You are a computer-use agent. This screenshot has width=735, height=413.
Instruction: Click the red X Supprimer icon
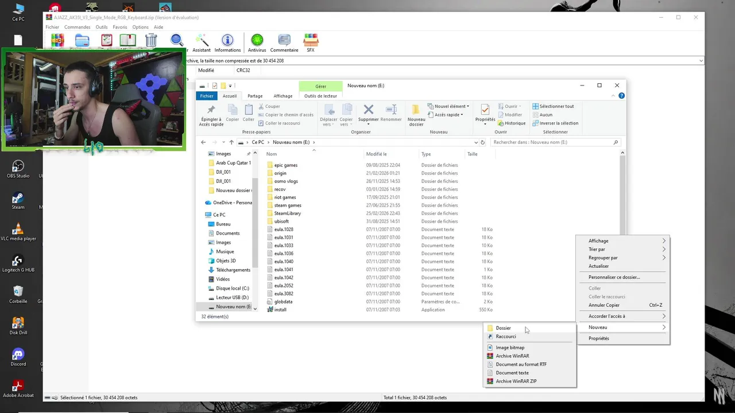pyautogui.click(x=369, y=109)
